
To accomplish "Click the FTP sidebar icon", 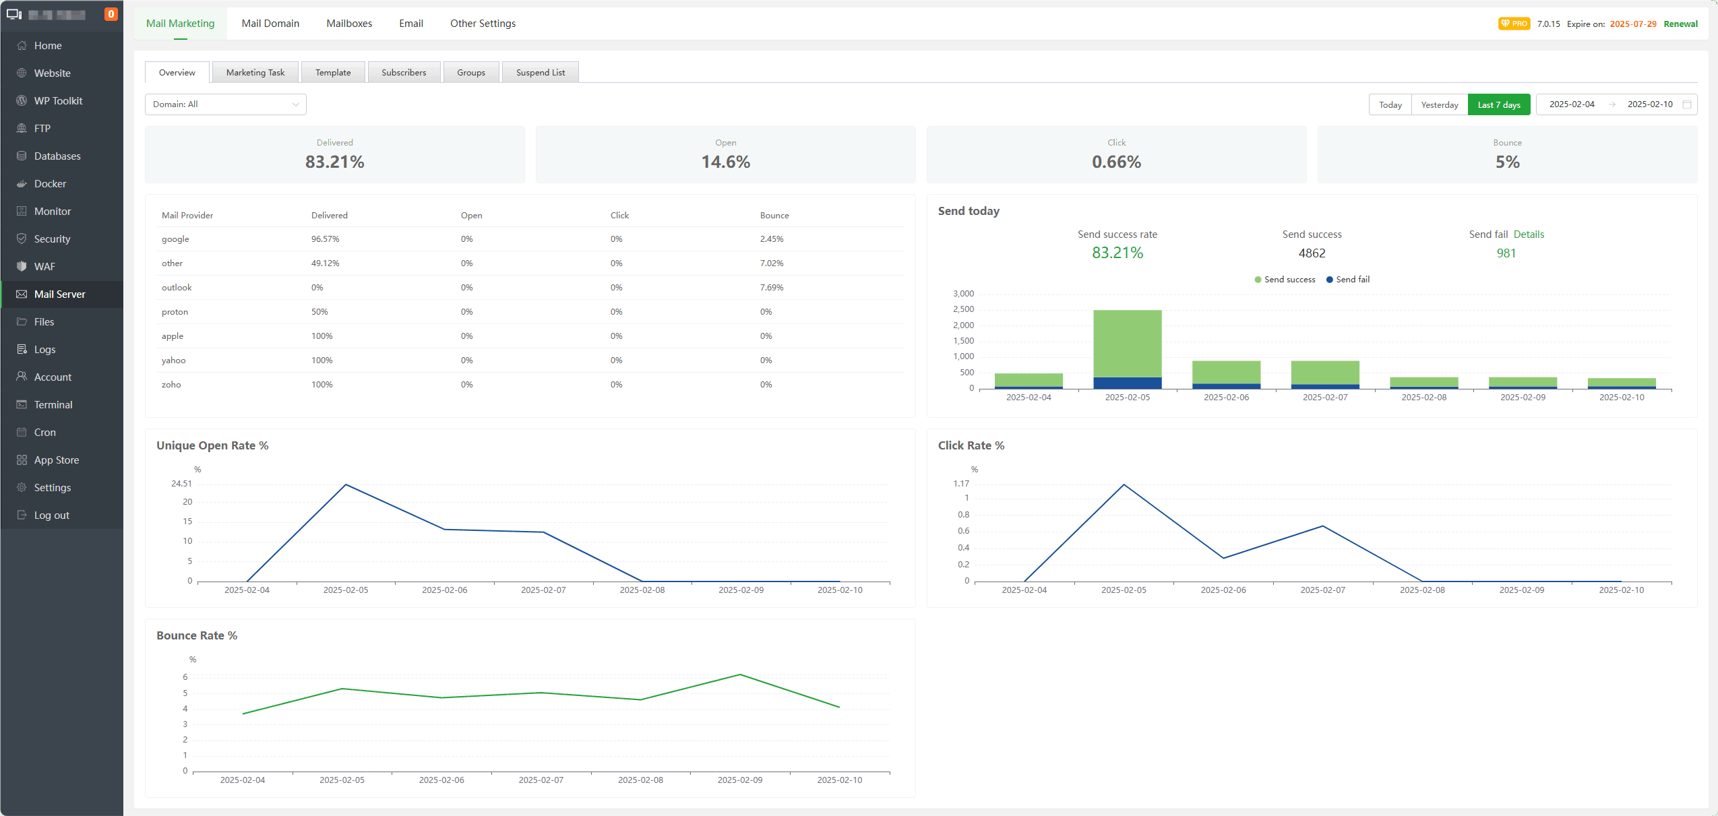I will pyautogui.click(x=22, y=128).
